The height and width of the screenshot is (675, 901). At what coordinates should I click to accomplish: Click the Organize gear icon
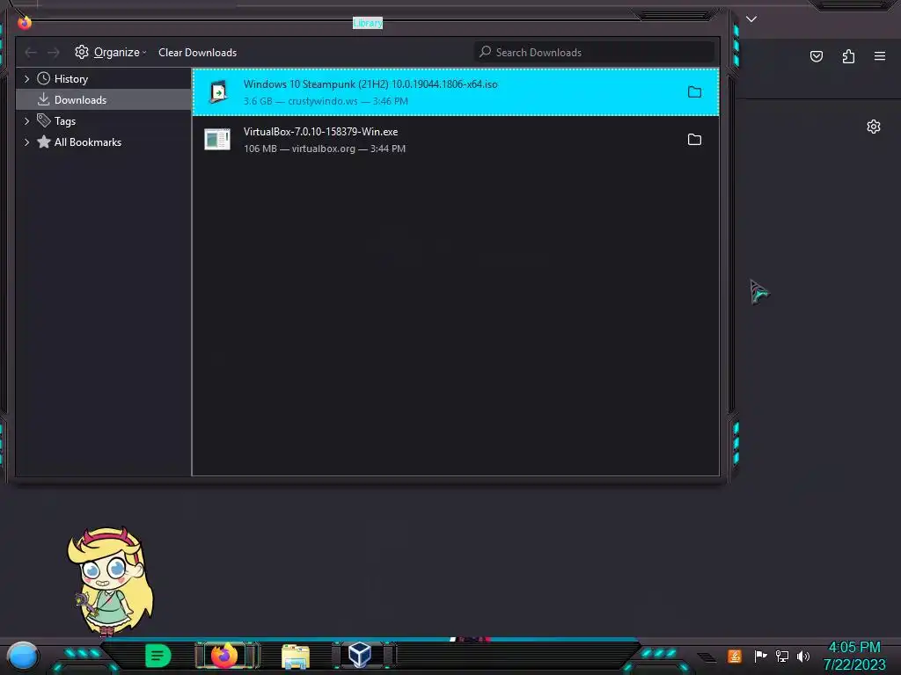click(82, 52)
